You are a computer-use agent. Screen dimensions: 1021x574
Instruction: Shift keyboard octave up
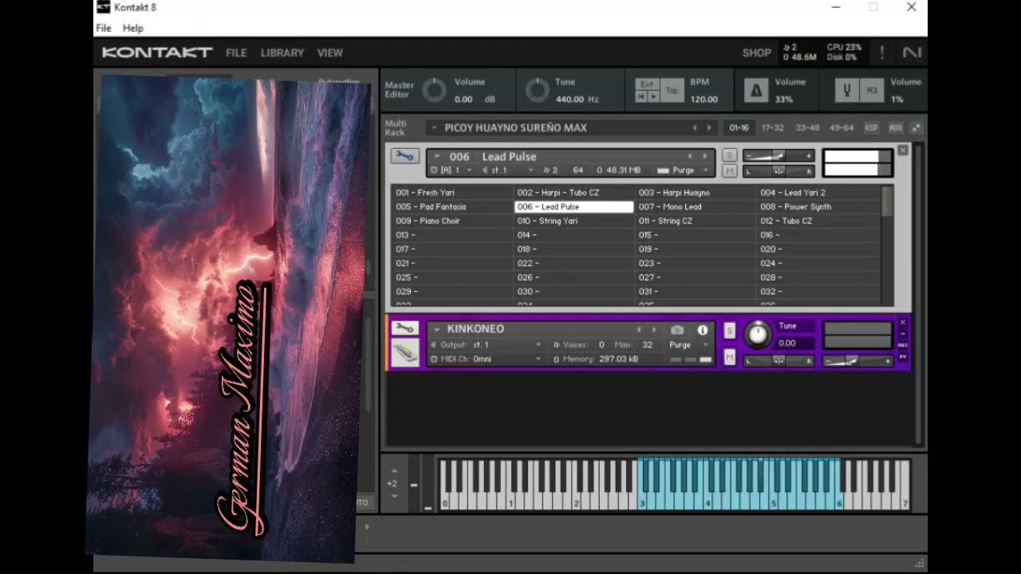[x=393, y=471]
